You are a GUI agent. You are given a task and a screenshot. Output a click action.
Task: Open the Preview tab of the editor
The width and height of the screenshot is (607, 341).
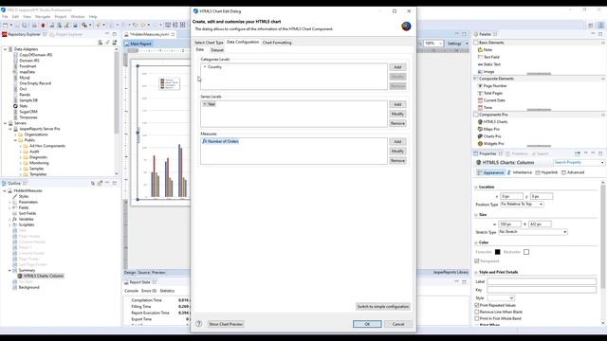158,273
